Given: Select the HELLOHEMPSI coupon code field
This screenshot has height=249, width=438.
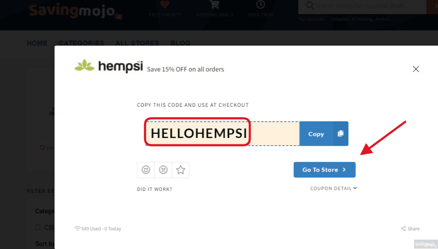Looking at the screenshot, I should 222,134.
